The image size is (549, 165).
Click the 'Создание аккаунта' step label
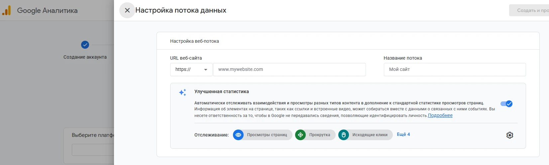click(x=85, y=57)
